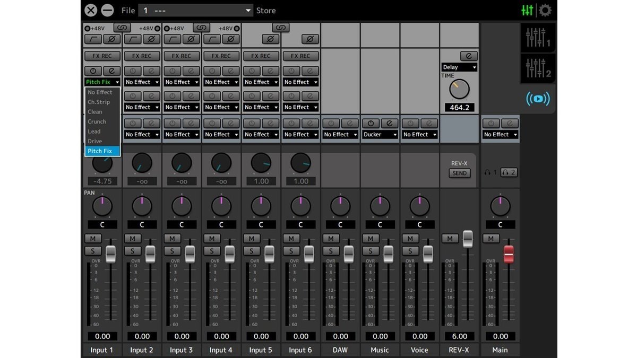
Task: Open Input 6 top insert effect dropdown
Action: pyautogui.click(x=301, y=82)
